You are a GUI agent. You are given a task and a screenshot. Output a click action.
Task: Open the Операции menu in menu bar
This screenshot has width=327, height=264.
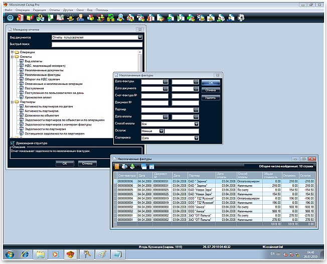22,10
